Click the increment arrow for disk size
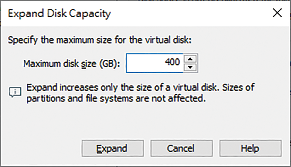 (x=190, y=59)
